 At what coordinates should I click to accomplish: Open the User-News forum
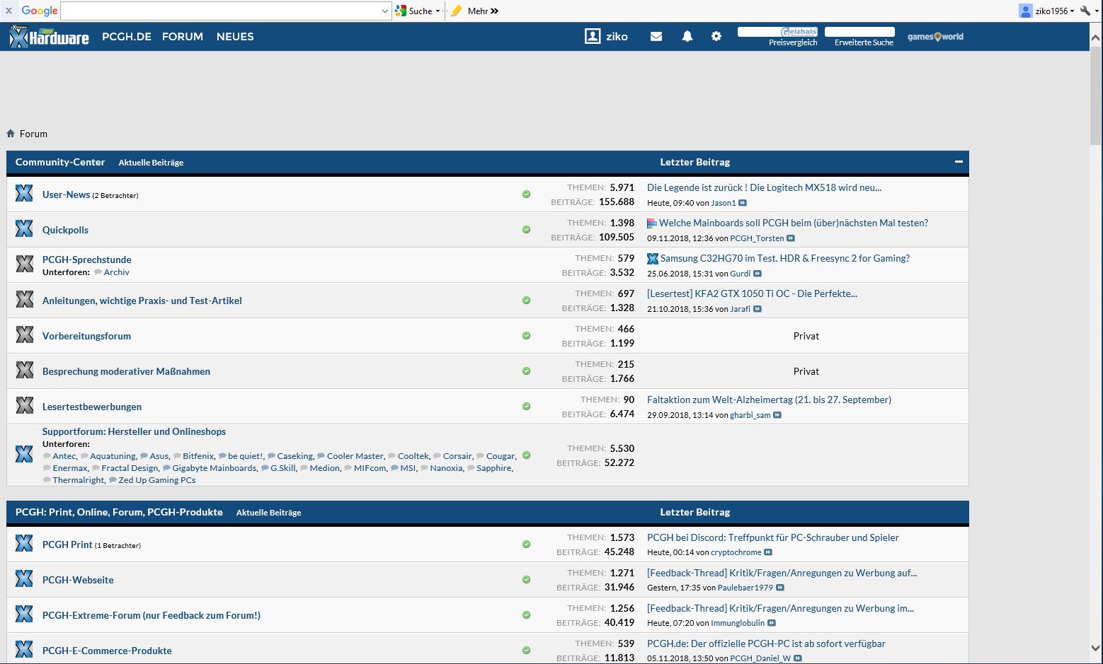click(66, 194)
